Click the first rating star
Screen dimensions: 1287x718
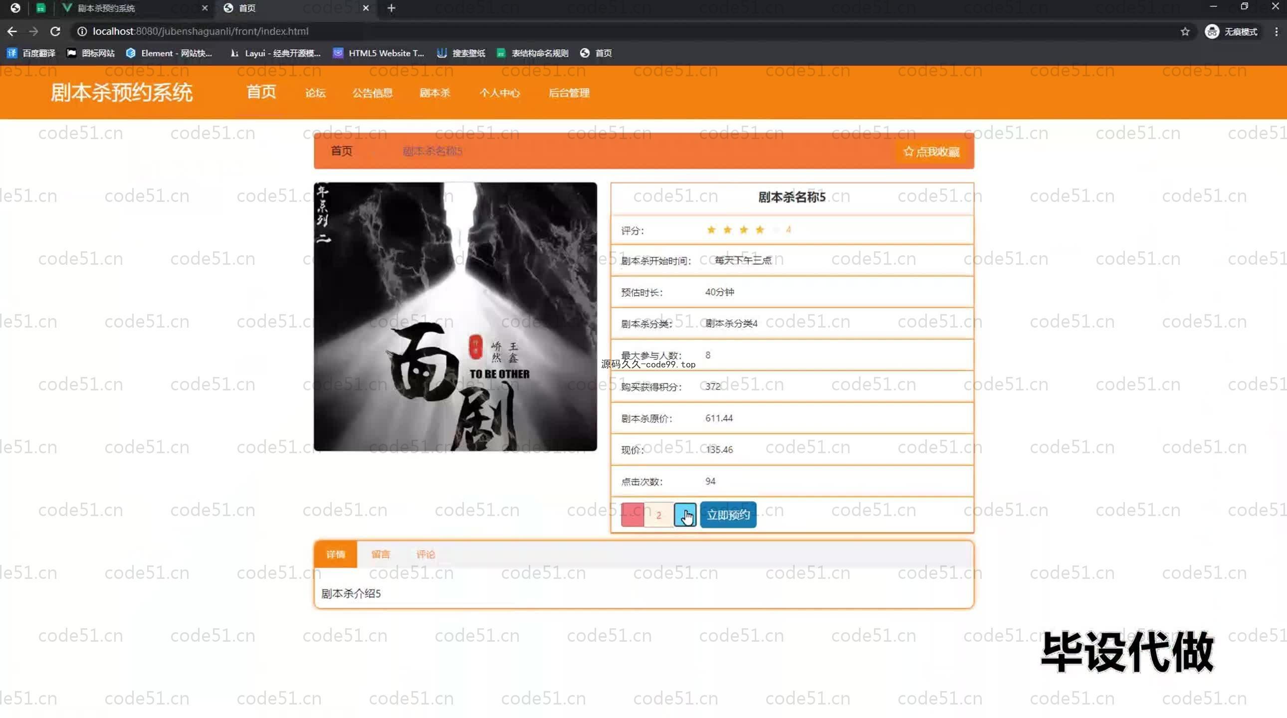pyautogui.click(x=711, y=230)
